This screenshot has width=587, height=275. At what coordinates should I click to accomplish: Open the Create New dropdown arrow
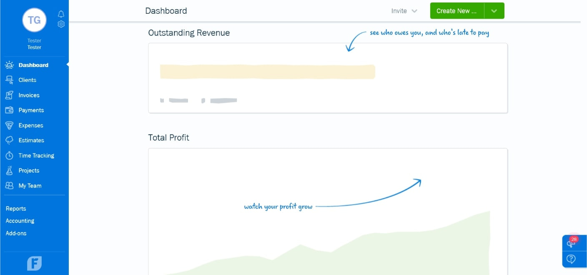494,11
